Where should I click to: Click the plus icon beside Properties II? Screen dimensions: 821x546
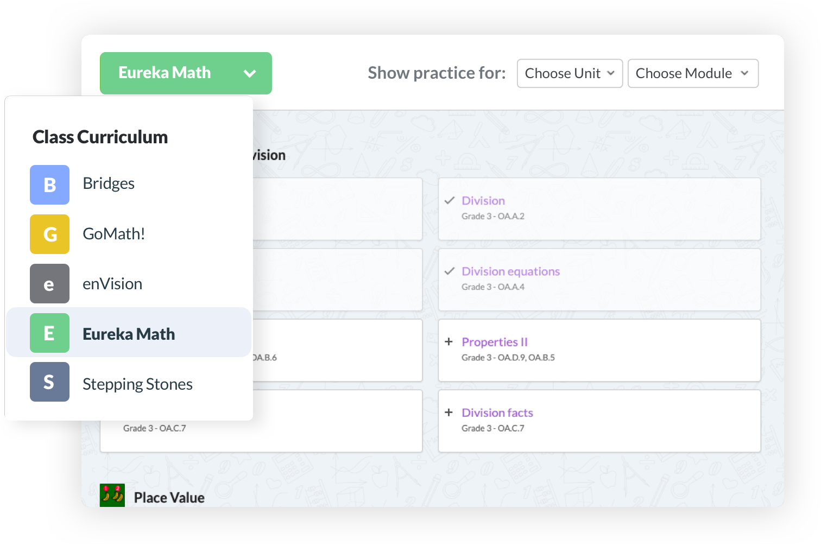449,342
